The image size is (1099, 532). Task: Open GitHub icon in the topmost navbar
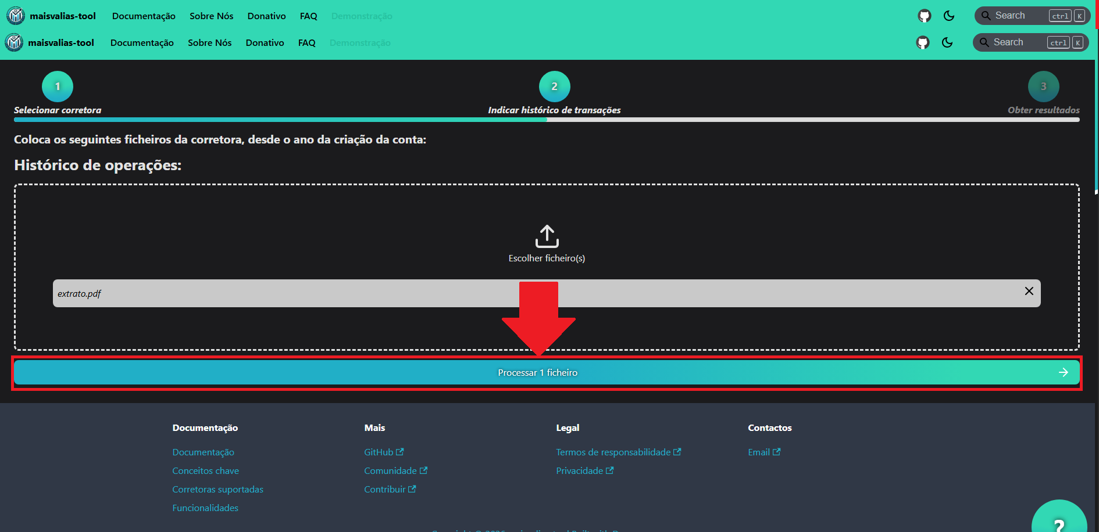(x=925, y=16)
